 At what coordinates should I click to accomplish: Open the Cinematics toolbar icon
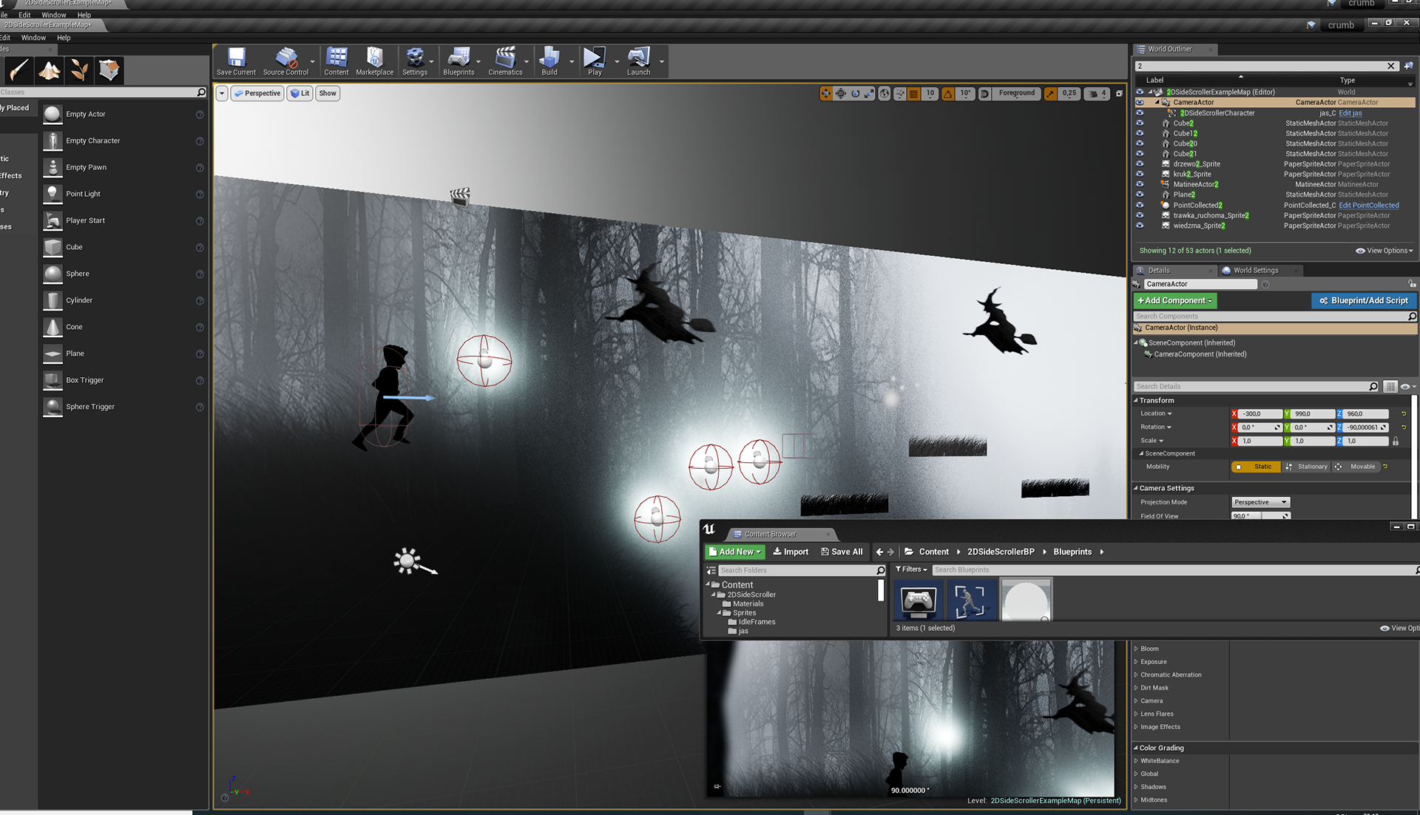point(505,61)
